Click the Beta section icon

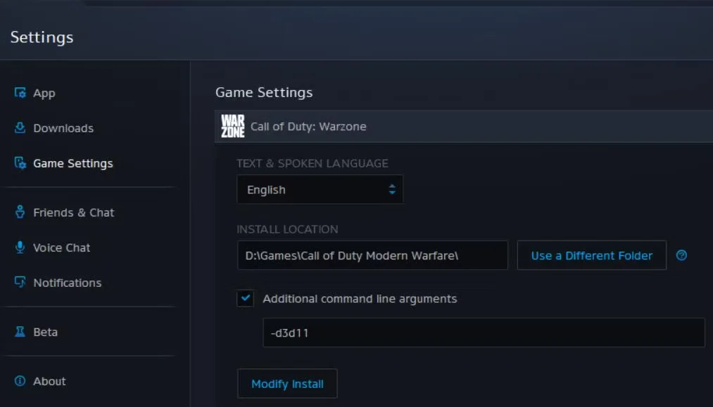tap(20, 332)
